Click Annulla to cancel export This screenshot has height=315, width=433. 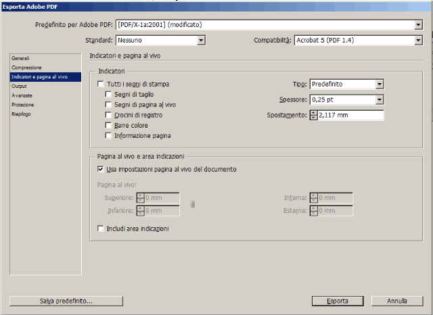[397, 301]
